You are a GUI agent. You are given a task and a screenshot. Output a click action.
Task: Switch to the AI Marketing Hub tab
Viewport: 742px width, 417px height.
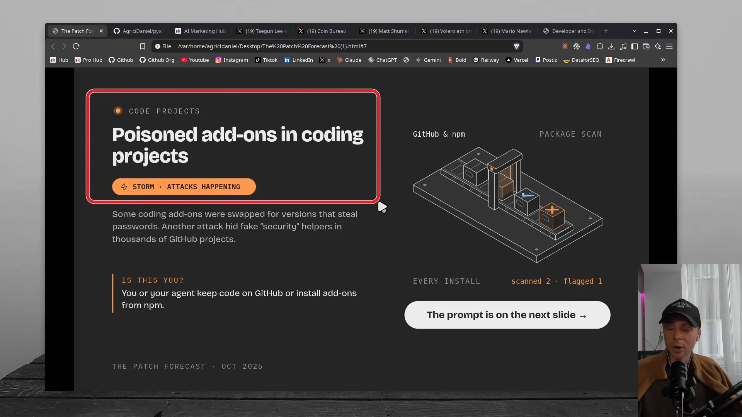201,31
